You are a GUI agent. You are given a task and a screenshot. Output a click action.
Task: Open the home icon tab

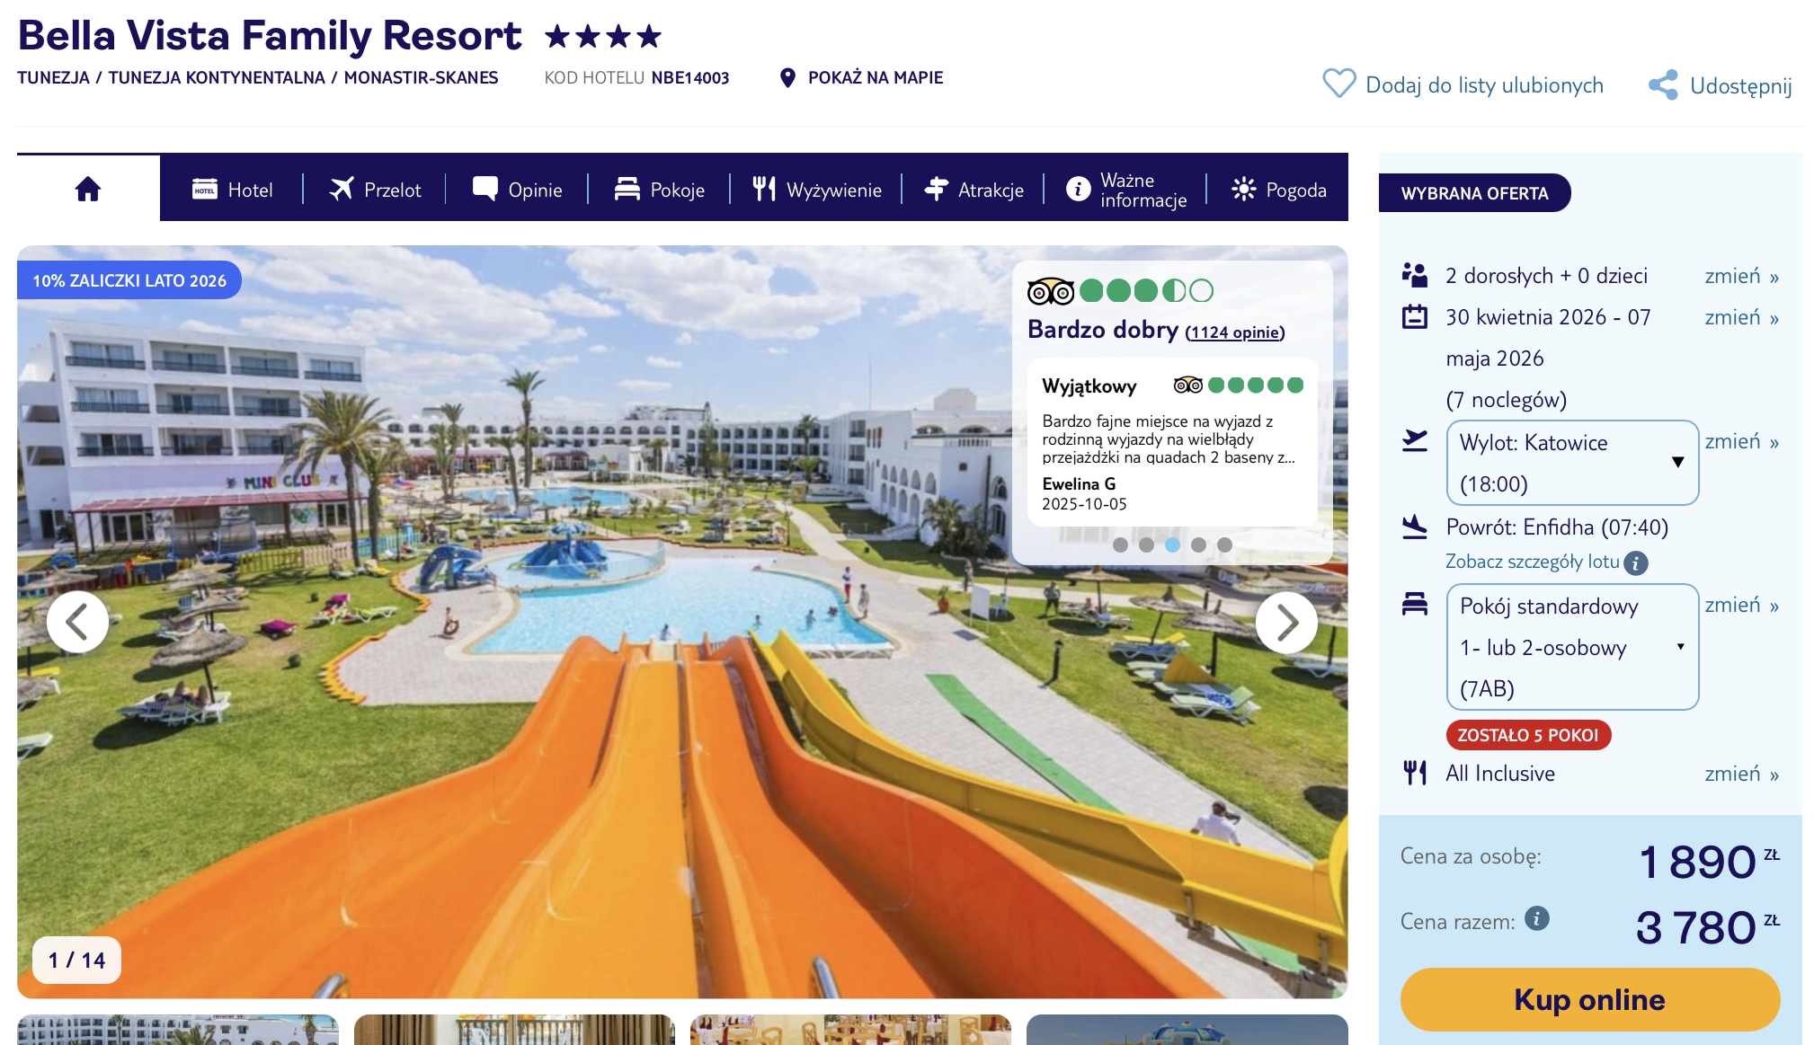tap(88, 189)
